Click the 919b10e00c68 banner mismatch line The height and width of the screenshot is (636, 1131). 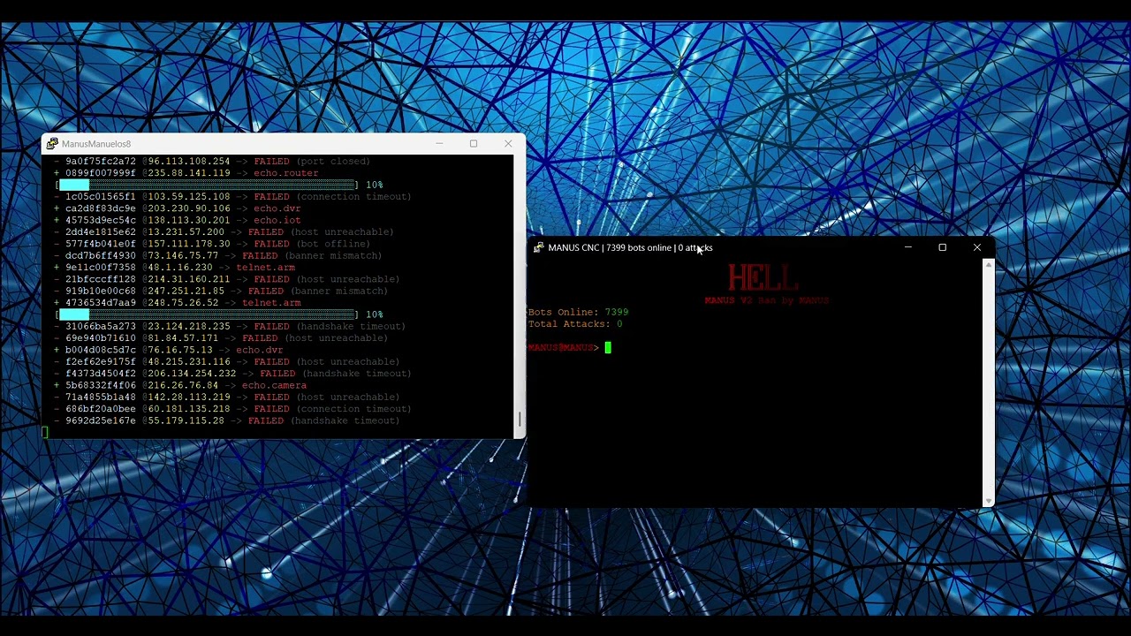(x=221, y=291)
